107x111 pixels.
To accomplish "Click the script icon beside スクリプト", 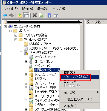I will 26,48.
